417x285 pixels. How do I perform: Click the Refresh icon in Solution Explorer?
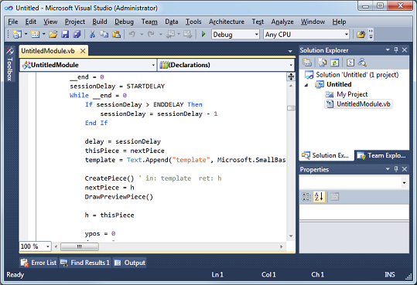[334, 63]
